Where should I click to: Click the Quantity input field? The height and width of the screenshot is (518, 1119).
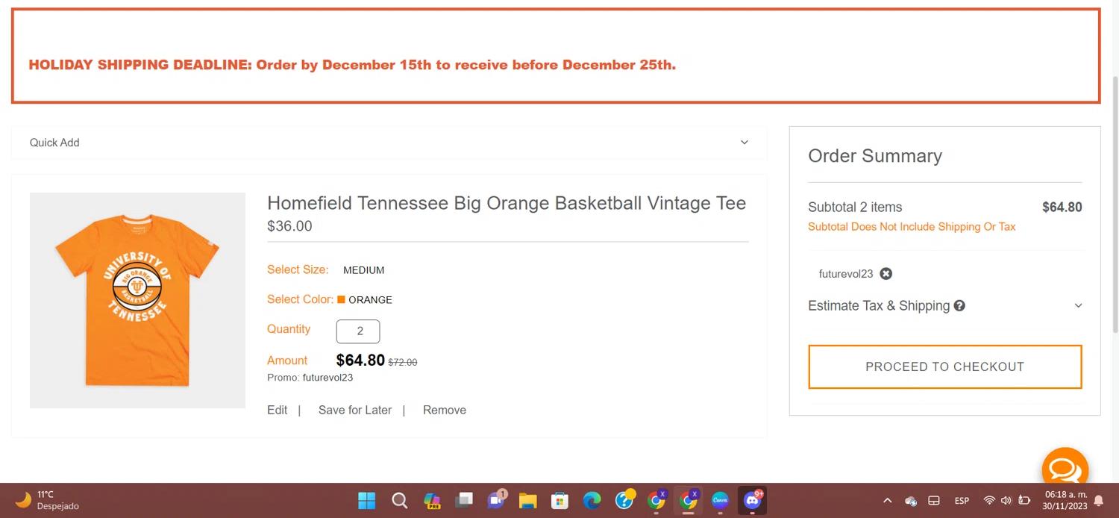pyautogui.click(x=358, y=331)
